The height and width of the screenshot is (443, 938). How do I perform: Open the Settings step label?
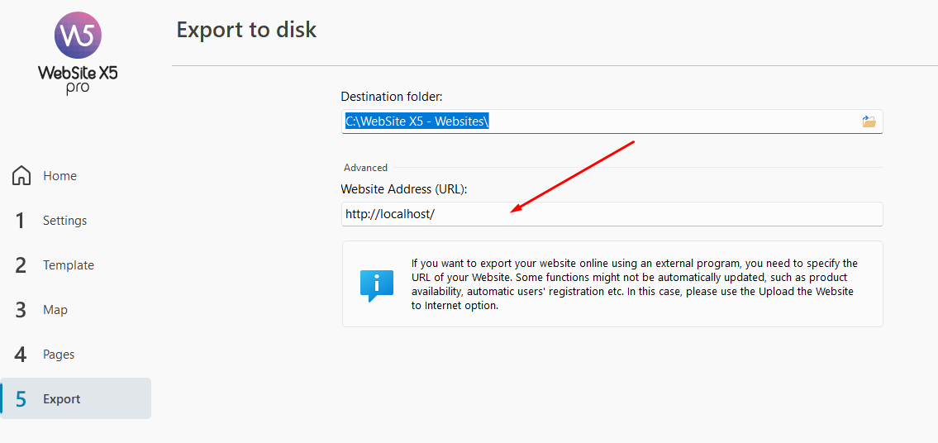pos(64,221)
